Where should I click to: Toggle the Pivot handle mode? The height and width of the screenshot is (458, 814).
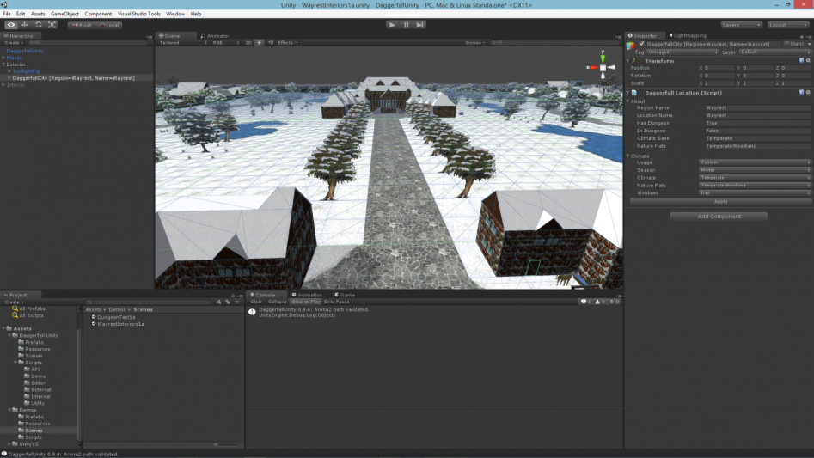click(82, 25)
